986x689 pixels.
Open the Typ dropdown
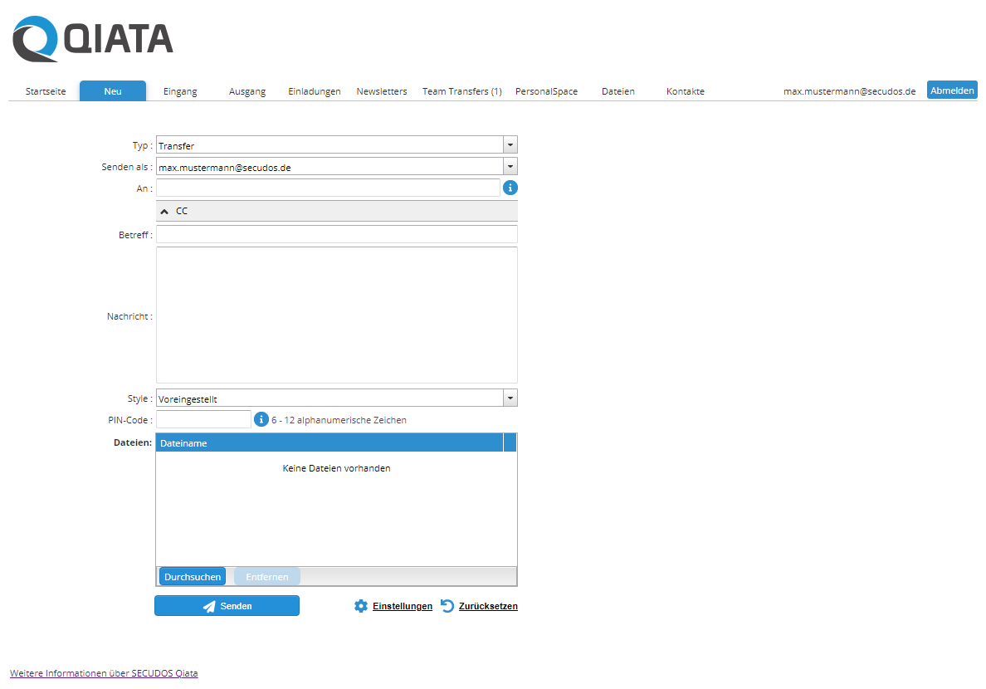510,144
